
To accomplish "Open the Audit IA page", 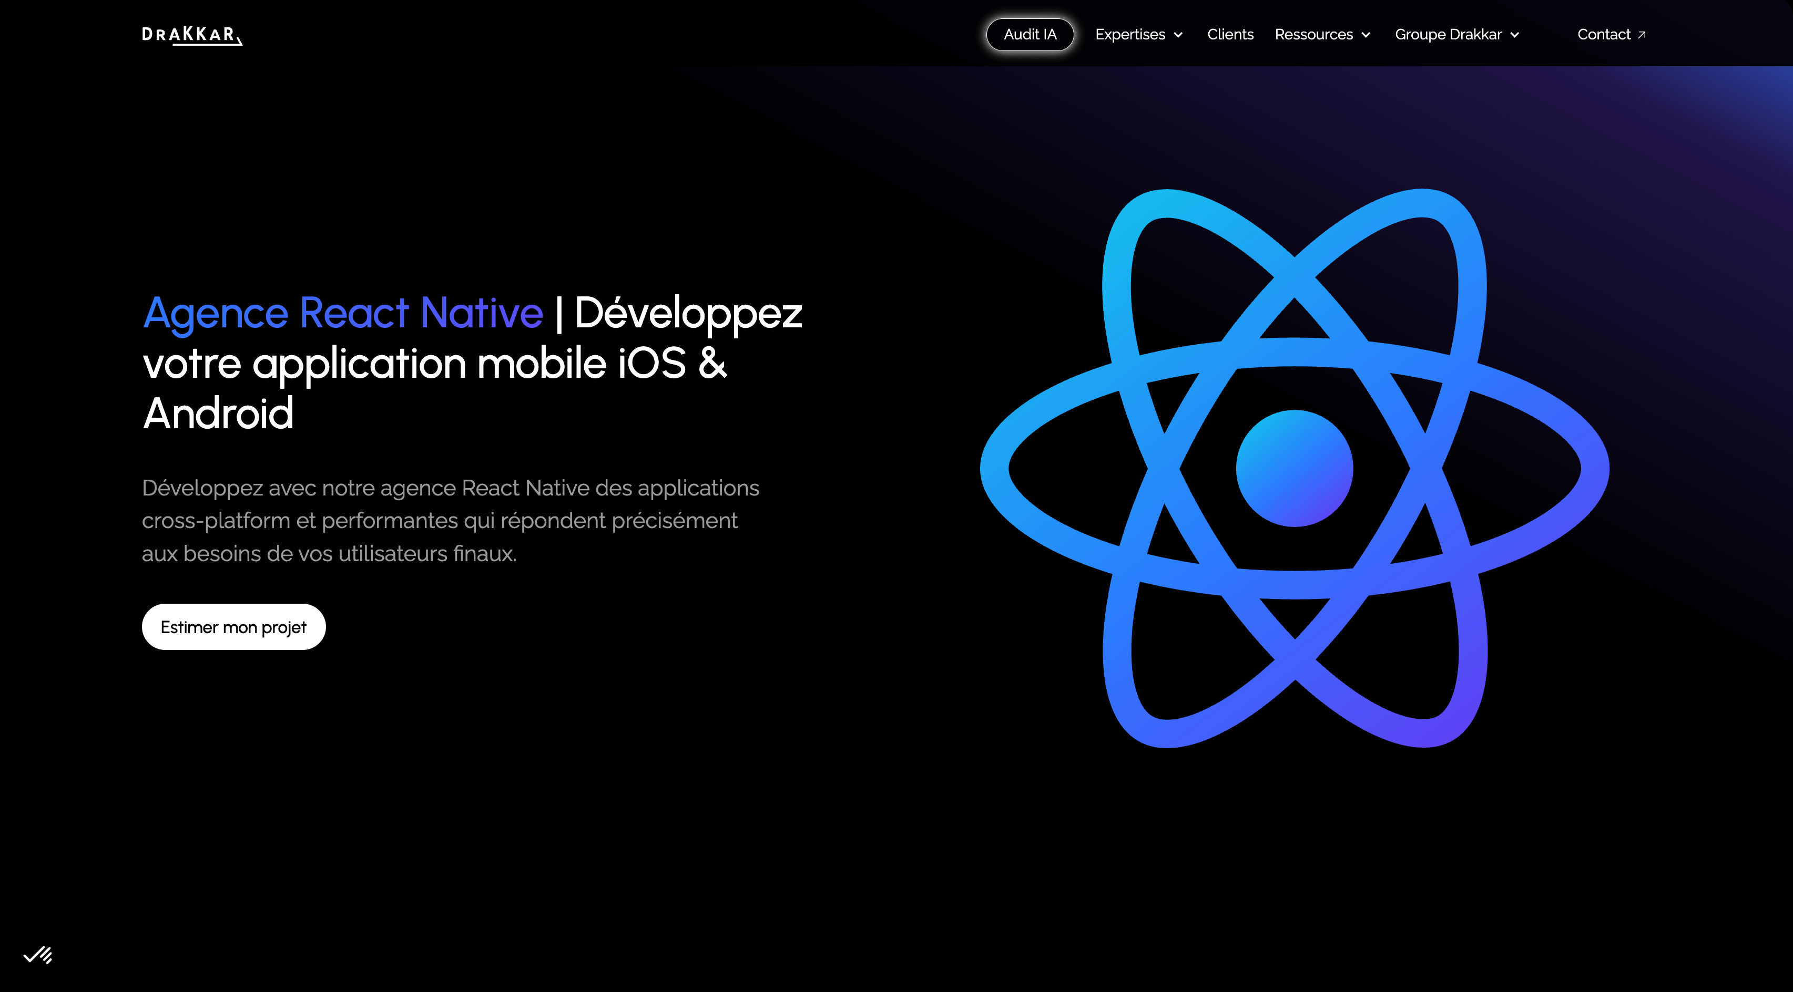I will [1030, 35].
